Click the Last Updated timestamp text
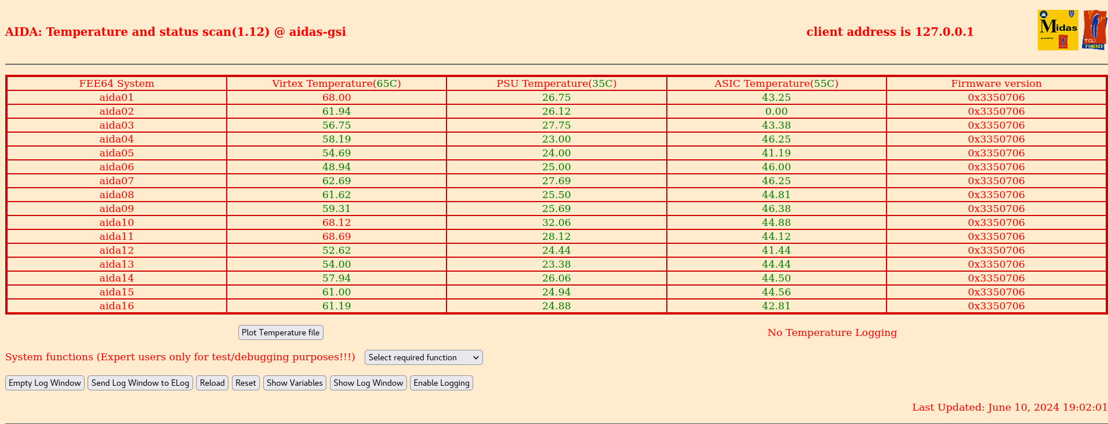The width and height of the screenshot is (1108, 424). (x=1009, y=407)
